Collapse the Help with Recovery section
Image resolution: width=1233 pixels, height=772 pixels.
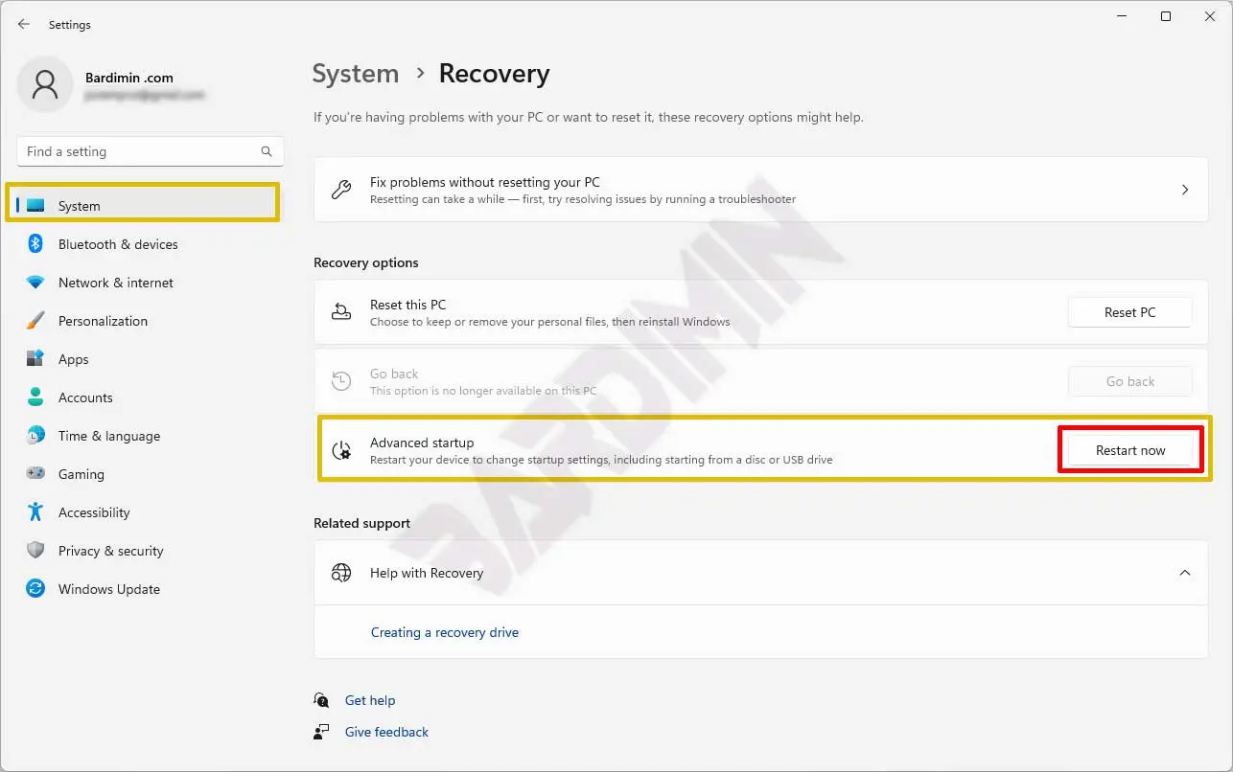coord(1185,573)
